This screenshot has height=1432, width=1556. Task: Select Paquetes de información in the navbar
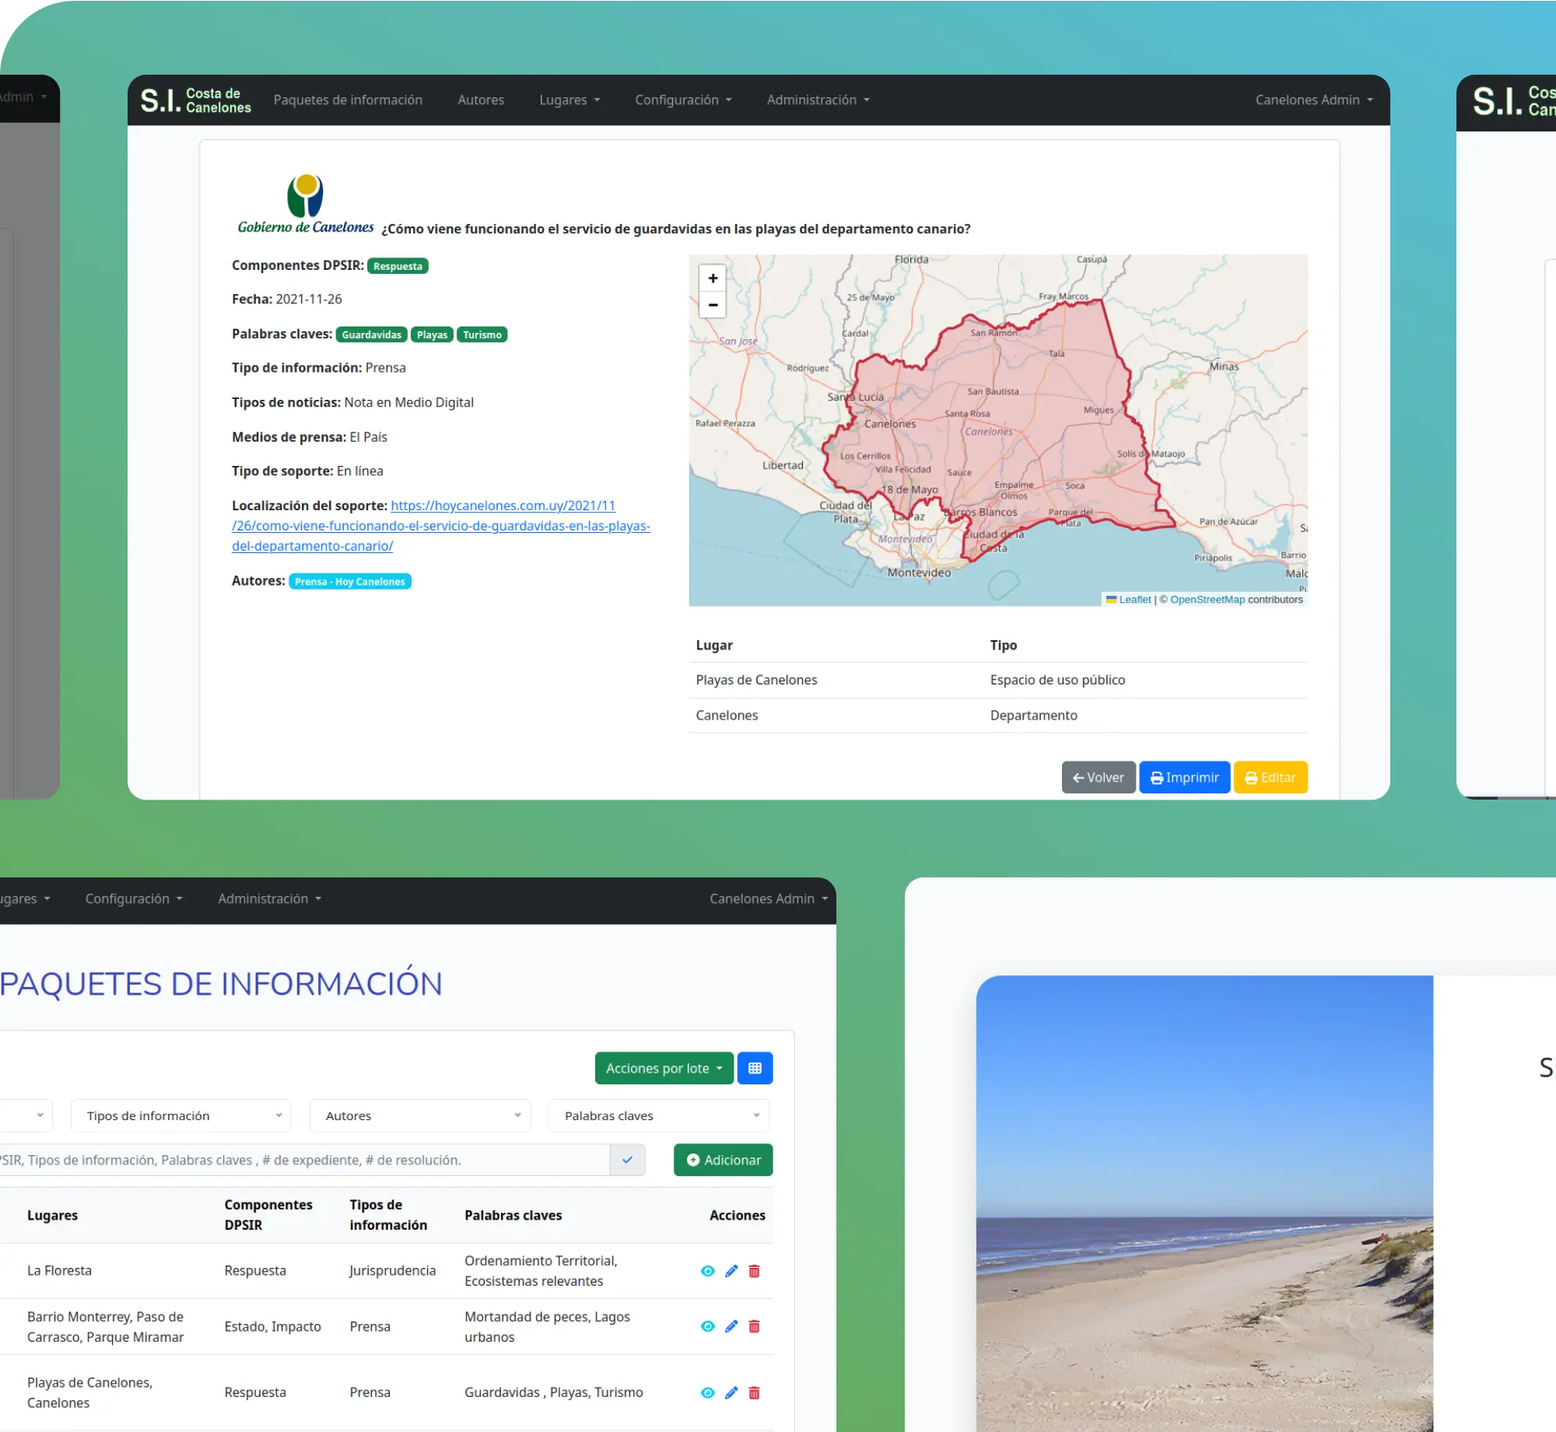click(348, 100)
